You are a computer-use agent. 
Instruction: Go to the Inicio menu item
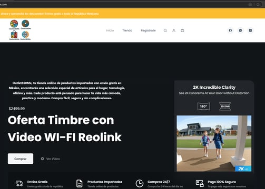pyautogui.click(x=110, y=30)
